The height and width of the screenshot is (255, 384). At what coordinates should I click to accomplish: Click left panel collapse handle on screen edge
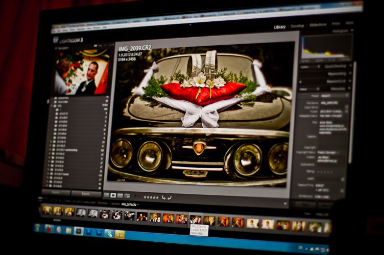coord(48,101)
